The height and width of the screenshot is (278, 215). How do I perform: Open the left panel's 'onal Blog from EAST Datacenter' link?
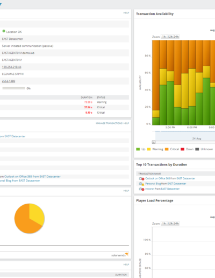tap(20, 180)
